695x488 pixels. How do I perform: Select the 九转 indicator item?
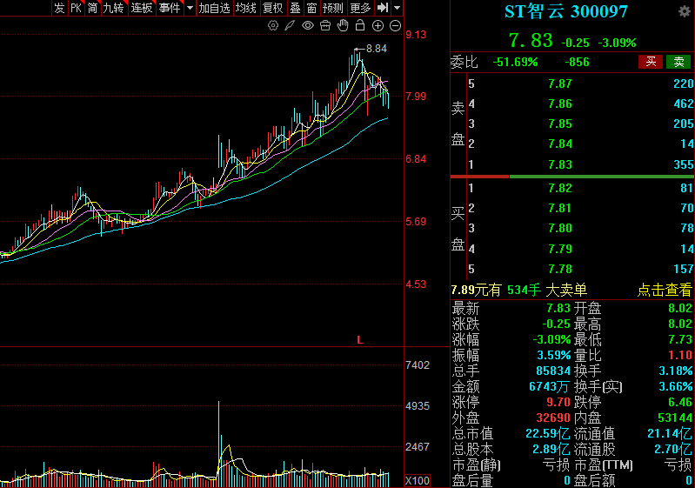(113, 8)
